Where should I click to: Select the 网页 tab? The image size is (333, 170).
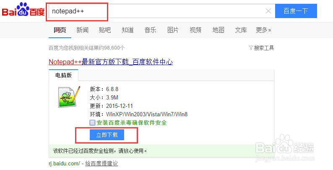60,30
